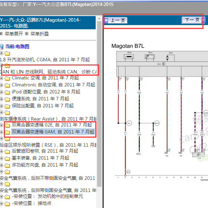Click the 多功能方向盘 folder icon
The image size is (208, 208).
(7, 165)
